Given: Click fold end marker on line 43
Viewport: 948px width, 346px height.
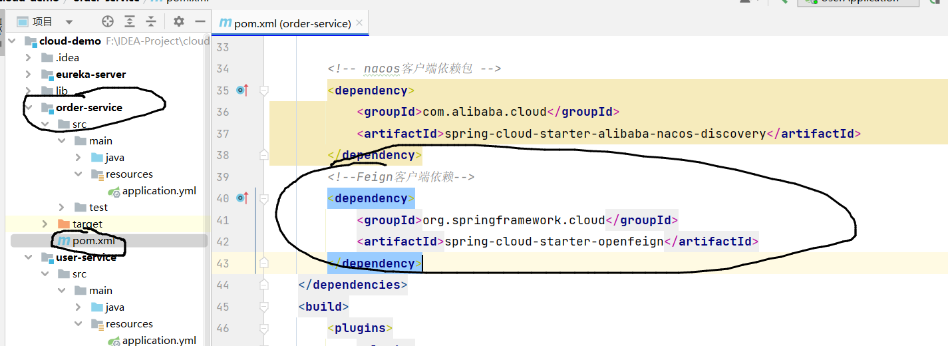Looking at the screenshot, I should (x=264, y=263).
